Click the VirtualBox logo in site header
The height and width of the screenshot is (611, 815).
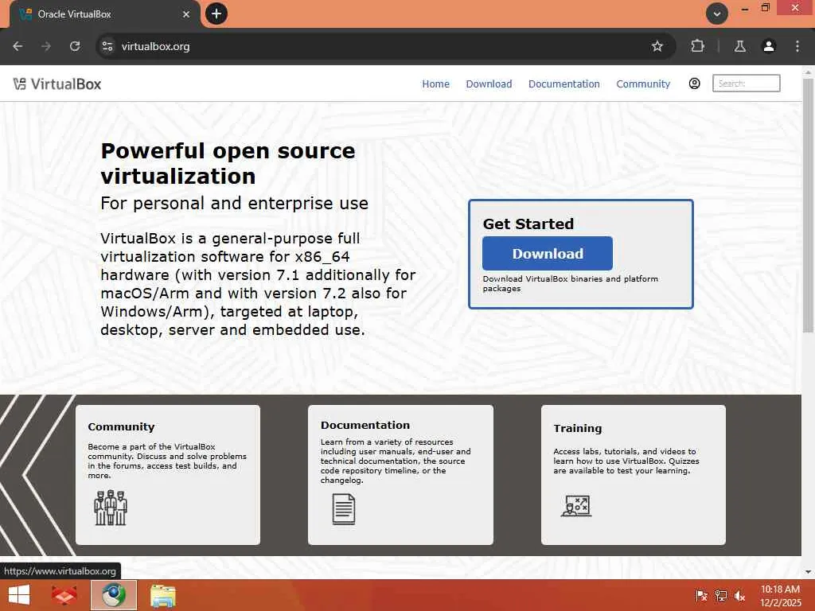(57, 84)
